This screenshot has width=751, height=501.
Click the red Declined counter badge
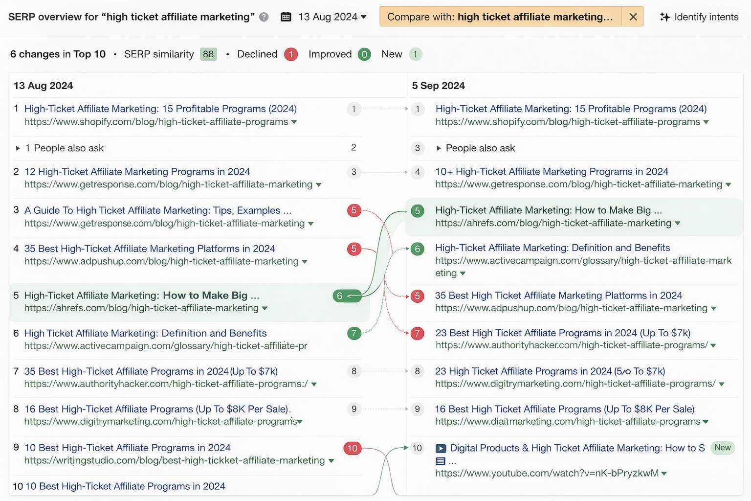click(291, 54)
